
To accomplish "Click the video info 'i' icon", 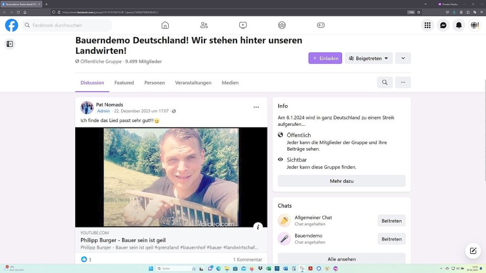I will pyautogui.click(x=258, y=227).
